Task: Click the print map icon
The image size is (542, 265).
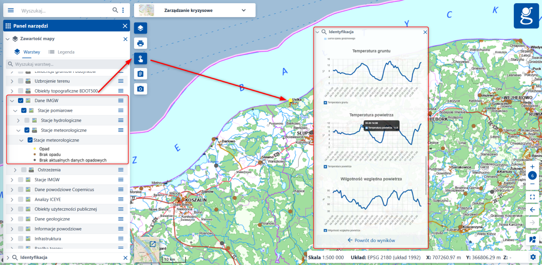Action: click(140, 43)
